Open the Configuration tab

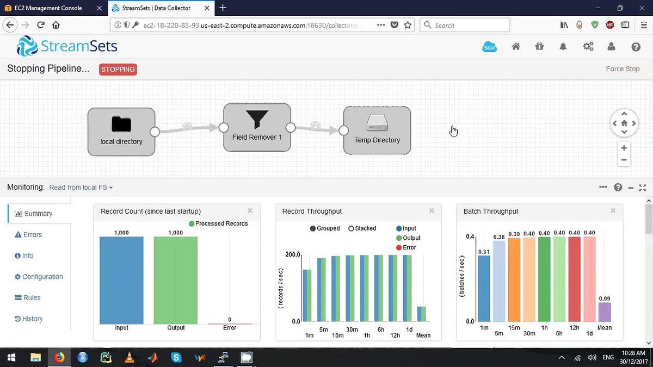[x=39, y=277]
